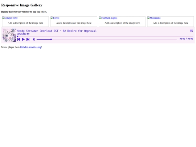Click the song seek progress bar

click(105, 36)
